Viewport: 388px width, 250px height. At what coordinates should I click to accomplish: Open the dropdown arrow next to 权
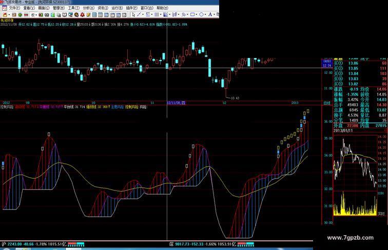pos(36,15)
